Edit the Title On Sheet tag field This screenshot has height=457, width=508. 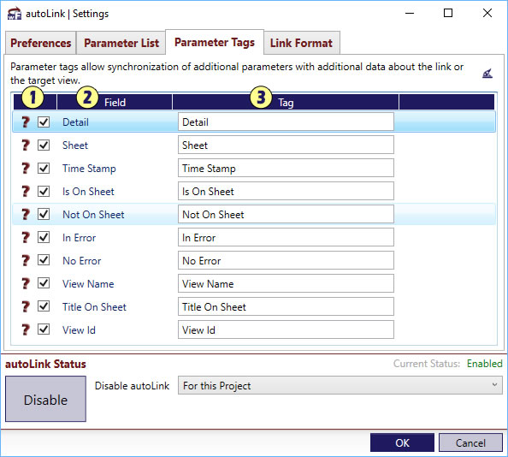(x=286, y=306)
